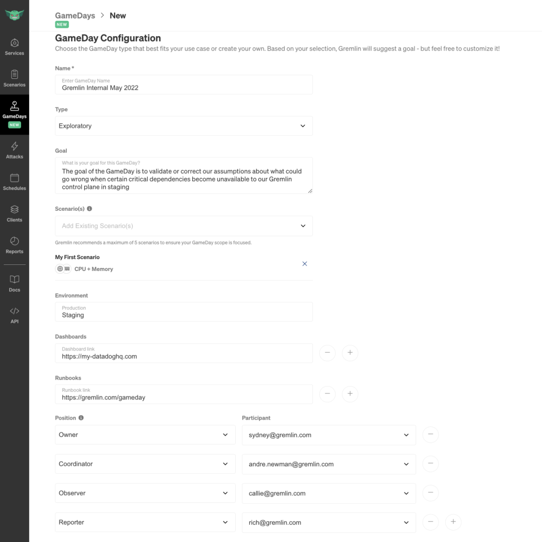The height and width of the screenshot is (542, 542).
Task: Open Services in the sidebar
Action: click(15, 47)
